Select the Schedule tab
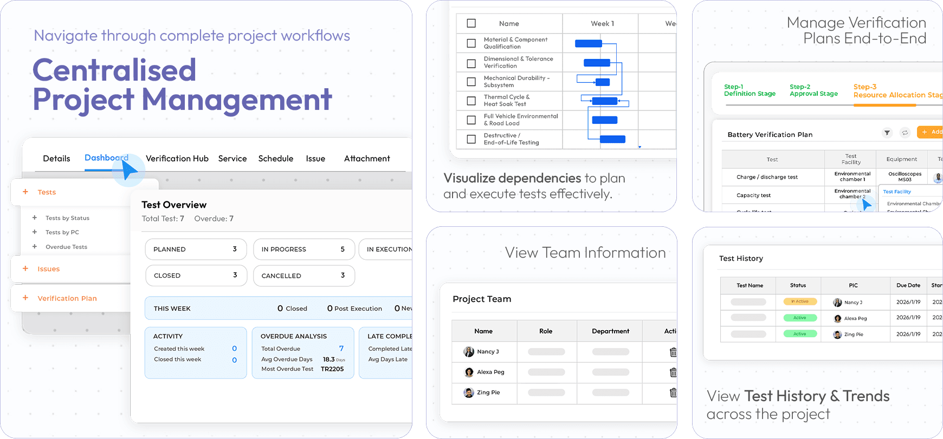The image size is (943, 439). coord(276,159)
